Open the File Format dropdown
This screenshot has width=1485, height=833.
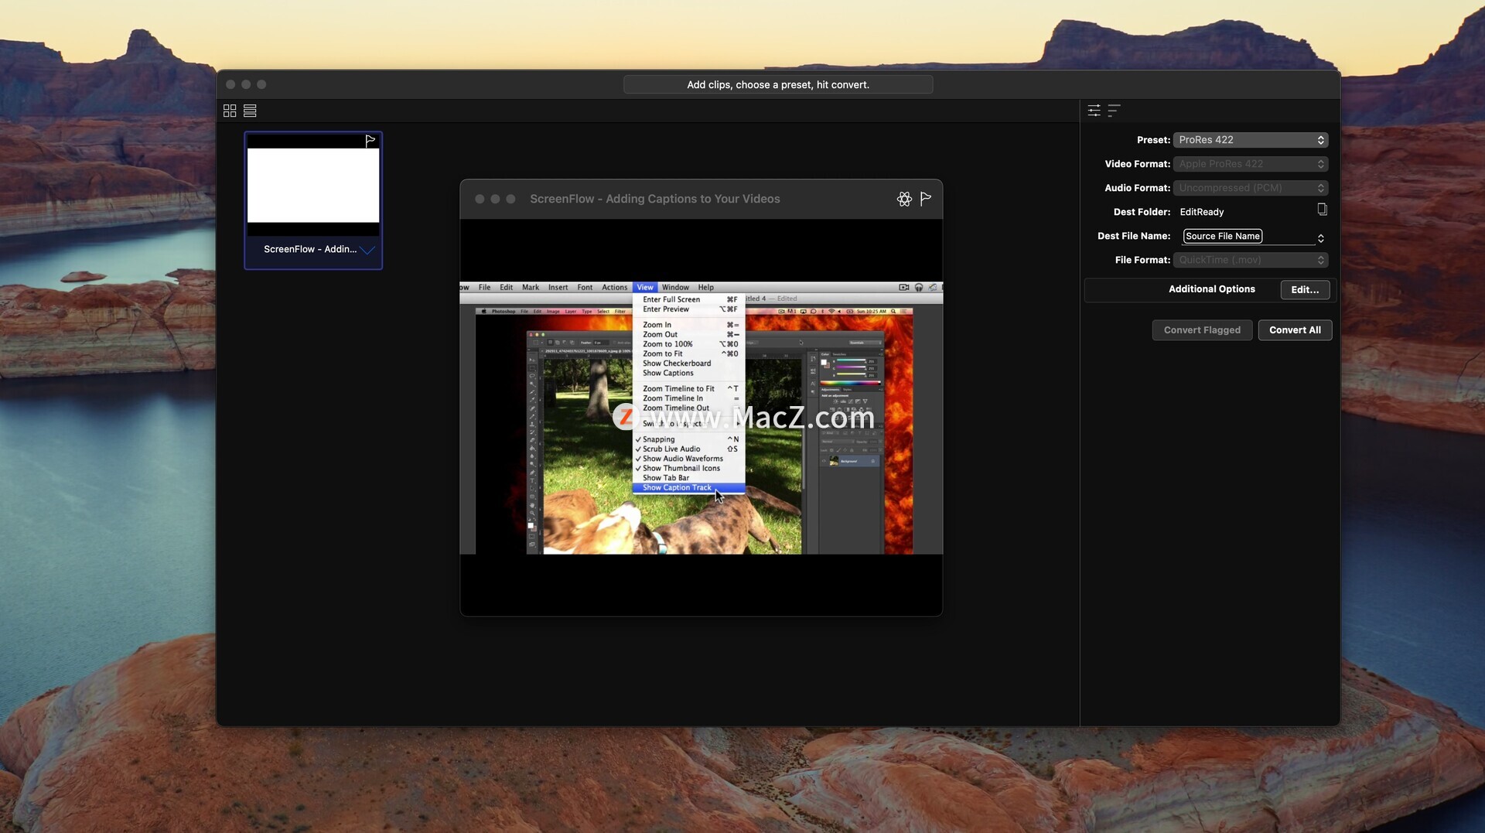pos(1251,260)
